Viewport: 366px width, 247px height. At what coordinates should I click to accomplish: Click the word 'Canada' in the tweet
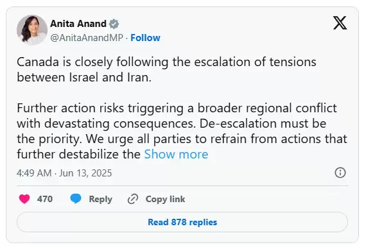click(38, 62)
